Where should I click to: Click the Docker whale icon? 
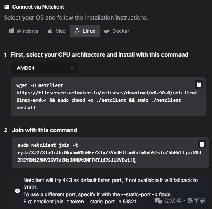[x=107, y=31]
